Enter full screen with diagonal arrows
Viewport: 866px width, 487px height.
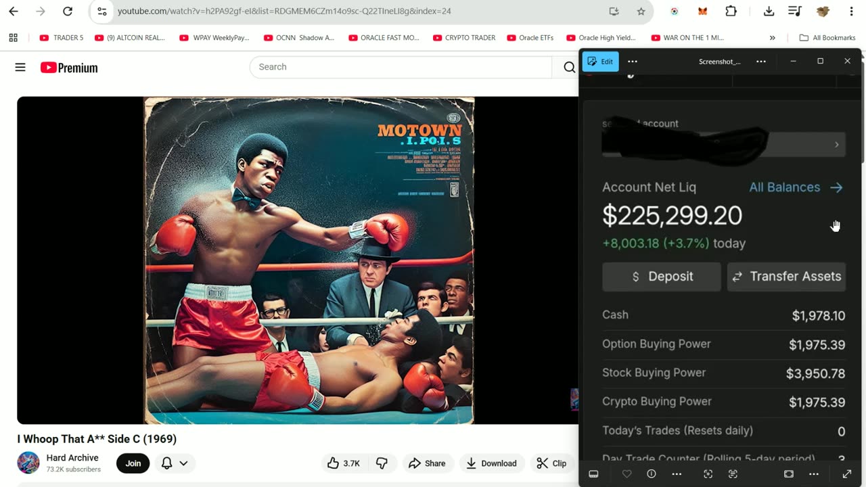(846, 474)
